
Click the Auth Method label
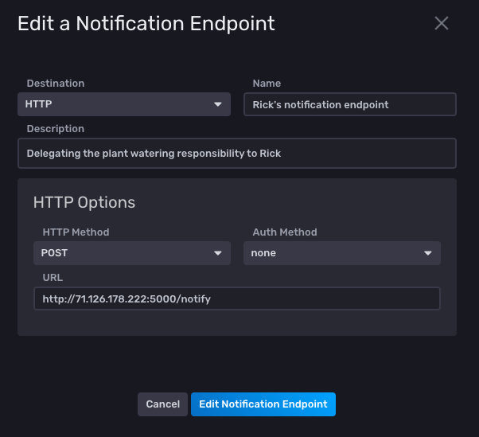pos(285,232)
